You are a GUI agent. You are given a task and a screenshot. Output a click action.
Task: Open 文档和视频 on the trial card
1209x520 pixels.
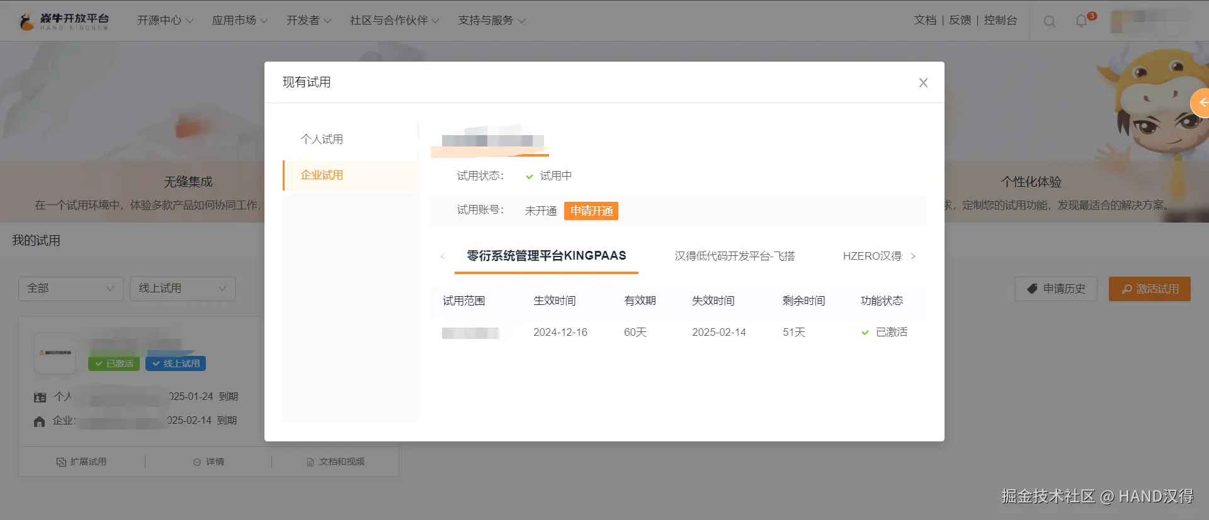tap(336, 462)
